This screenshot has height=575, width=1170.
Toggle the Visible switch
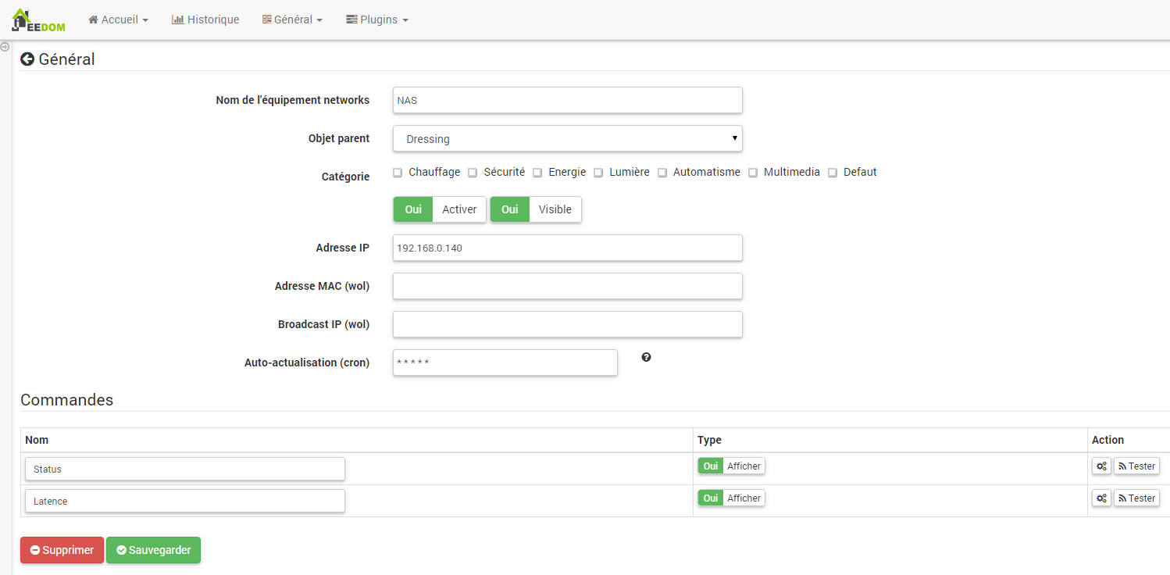tap(536, 209)
